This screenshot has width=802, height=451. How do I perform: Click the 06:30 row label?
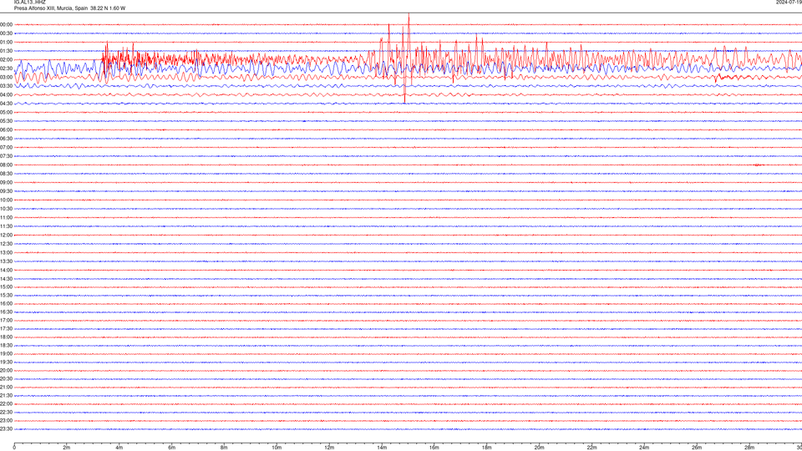point(6,139)
